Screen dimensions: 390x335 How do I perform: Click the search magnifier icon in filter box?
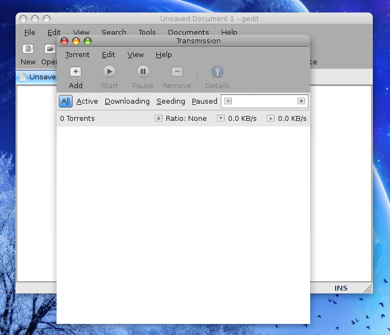[228, 101]
